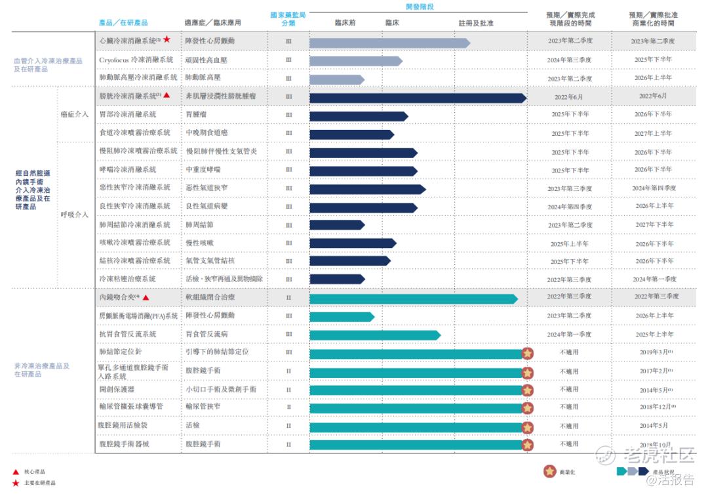Click the 血管介入冷凍治療產品 category label

point(48,64)
